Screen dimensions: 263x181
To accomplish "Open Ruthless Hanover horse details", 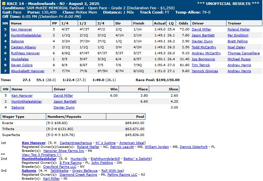I will [25, 53].
